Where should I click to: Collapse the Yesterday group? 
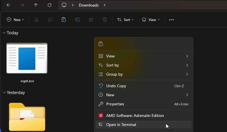4,93
